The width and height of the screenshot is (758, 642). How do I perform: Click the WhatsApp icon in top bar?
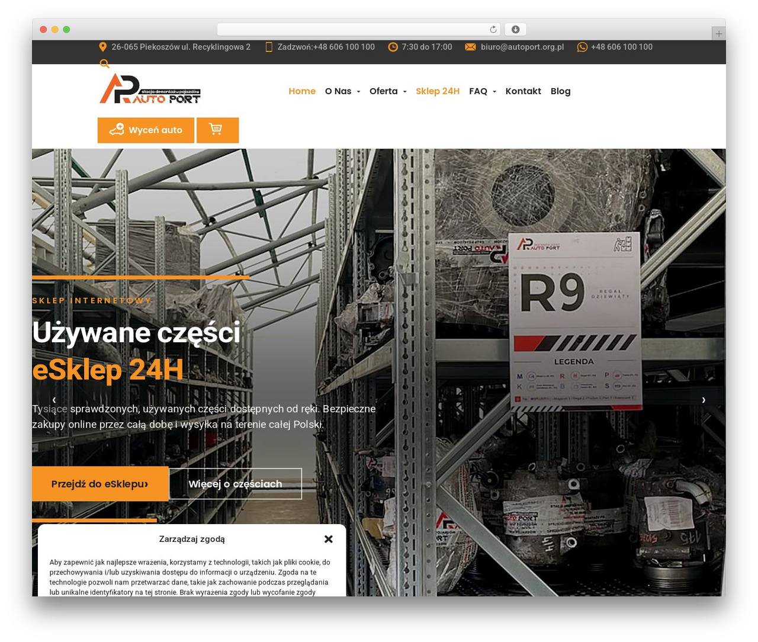pos(582,47)
